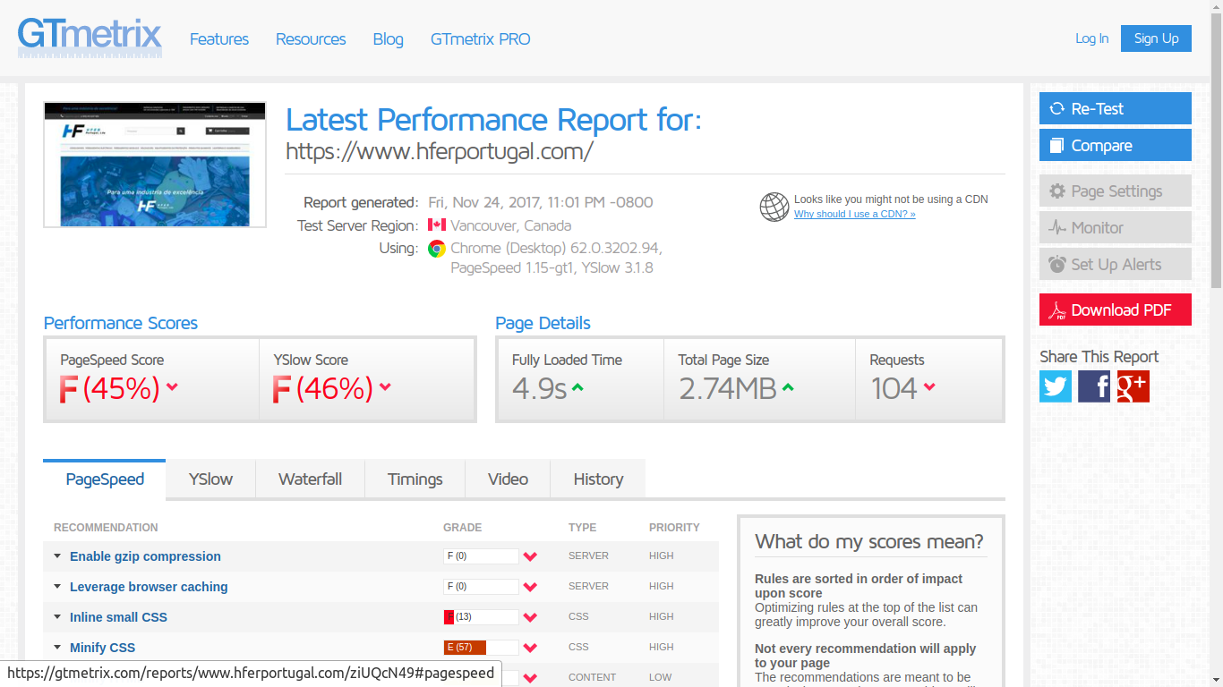The image size is (1223, 687).
Task: Click the PageSpeed Score down arrow
Action: click(172, 387)
